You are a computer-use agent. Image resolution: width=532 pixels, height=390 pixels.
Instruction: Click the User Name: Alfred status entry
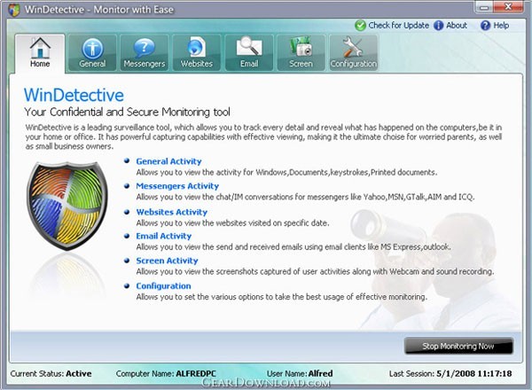pos(300,374)
